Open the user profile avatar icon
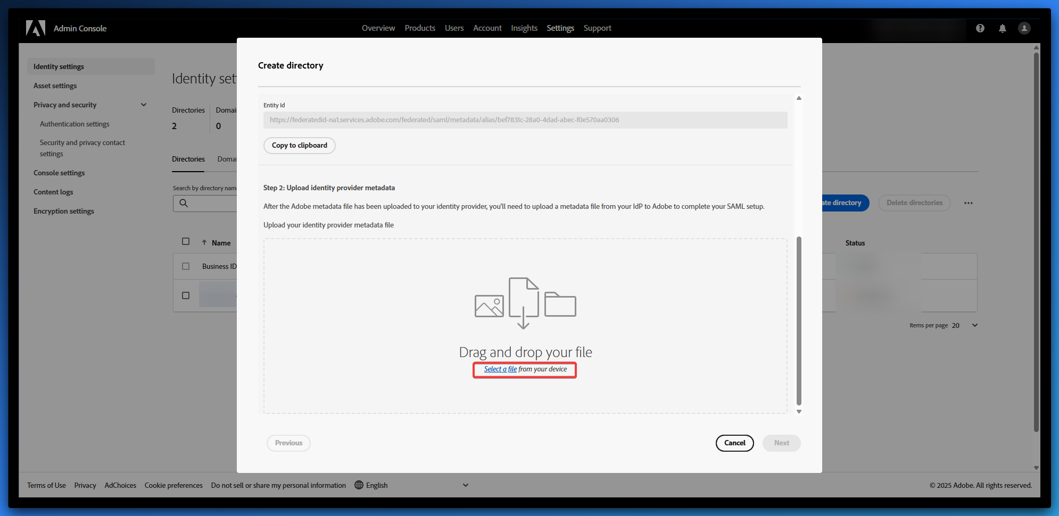The height and width of the screenshot is (516, 1059). pyautogui.click(x=1024, y=28)
